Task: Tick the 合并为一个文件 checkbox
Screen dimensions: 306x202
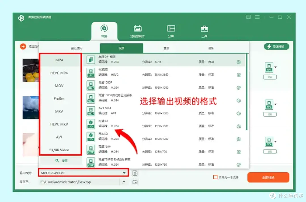Action: click(x=215, y=177)
